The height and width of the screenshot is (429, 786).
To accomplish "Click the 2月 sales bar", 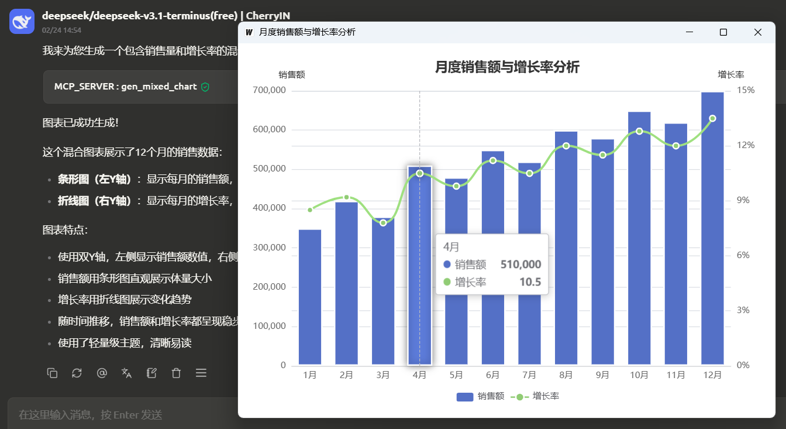I will click(x=346, y=283).
